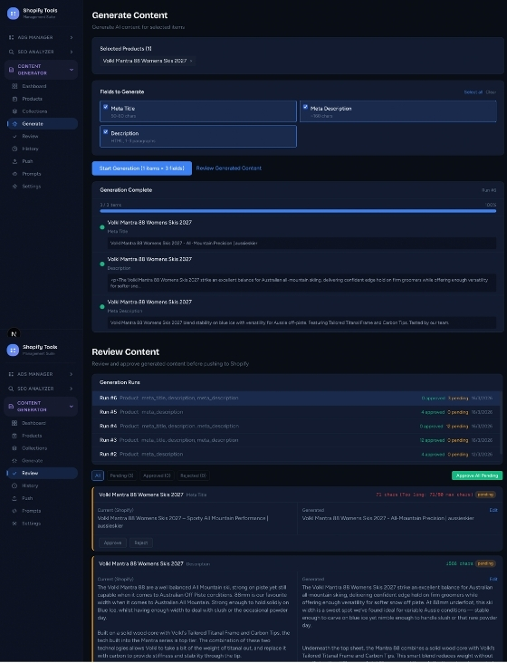The width and height of the screenshot is (507, 663).
Task: Click Ads Manager icon in Generate Content page sidebar
Action: [x=12, y=38]
